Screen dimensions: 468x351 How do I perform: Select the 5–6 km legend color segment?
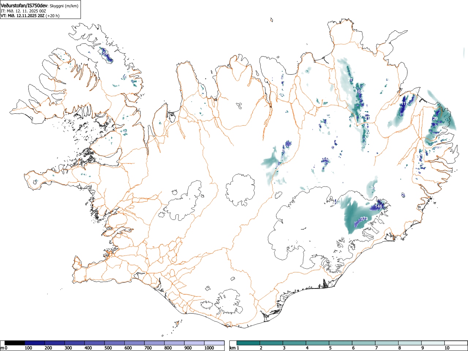341,343
